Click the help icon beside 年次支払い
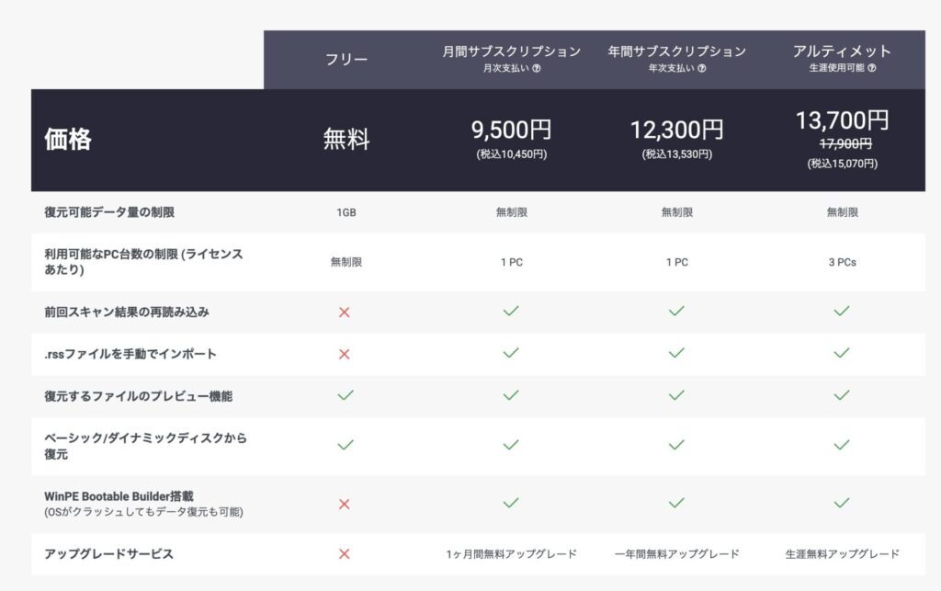Image resolution: width=941 pixels, height=591 pixels. point(702,68)
